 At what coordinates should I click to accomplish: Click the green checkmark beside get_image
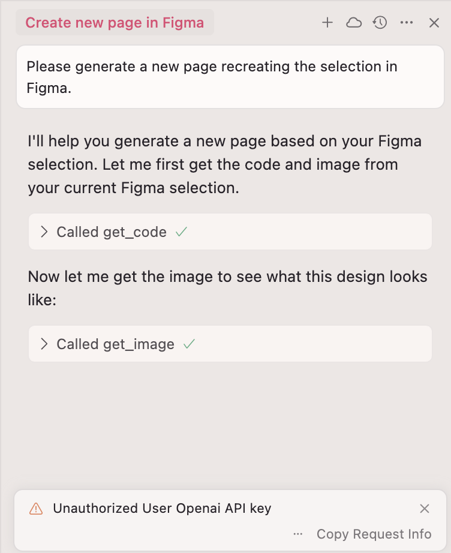(x=189, y=344)
